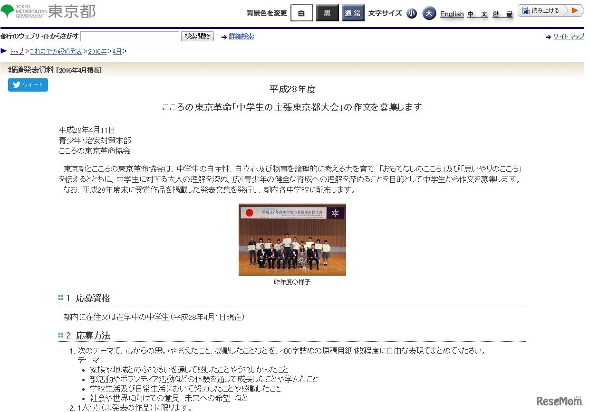The height and width of the screenshot is (412, 589).
Task: Click the arrow icon before 詳細検索
Action: [x=224, y=36]
